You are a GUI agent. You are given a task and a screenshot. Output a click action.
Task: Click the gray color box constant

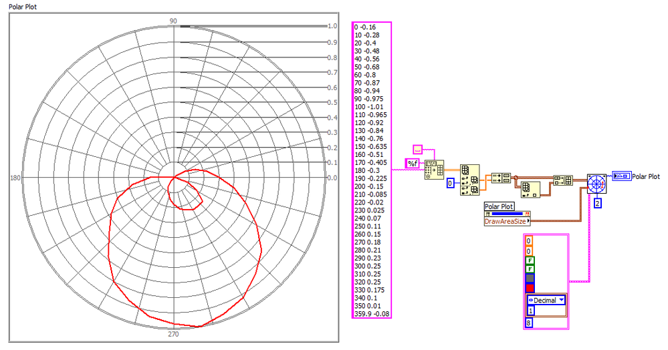(x=530, y=278)
